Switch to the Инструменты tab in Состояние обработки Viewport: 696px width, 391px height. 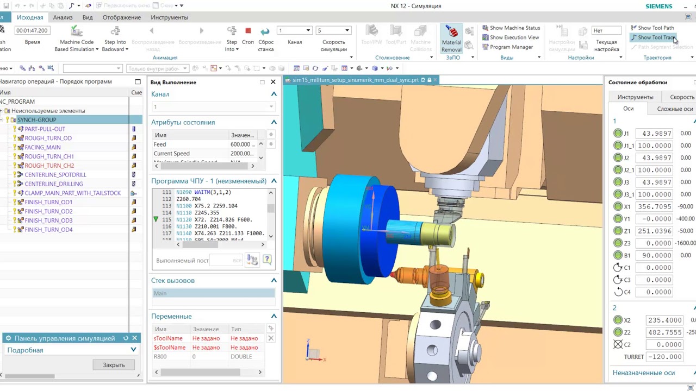tap(635, 97)
